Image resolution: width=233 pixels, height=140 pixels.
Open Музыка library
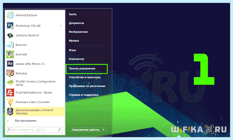[74, 40]
